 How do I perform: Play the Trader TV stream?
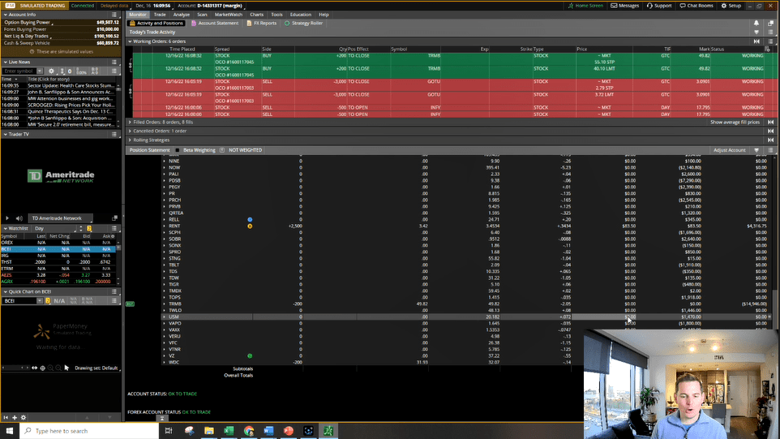[x=7, y=218]
